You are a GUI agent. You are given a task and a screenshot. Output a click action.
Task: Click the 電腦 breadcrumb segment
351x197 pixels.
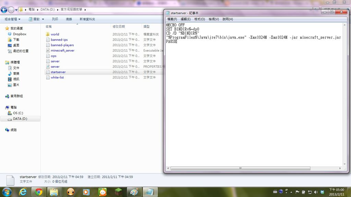(x=32, y=9)
